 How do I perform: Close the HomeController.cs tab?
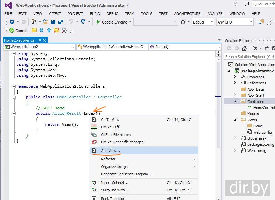[44, 40]
